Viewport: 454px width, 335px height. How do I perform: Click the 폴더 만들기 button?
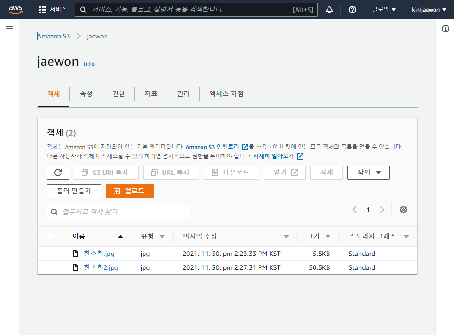(74, 191)
